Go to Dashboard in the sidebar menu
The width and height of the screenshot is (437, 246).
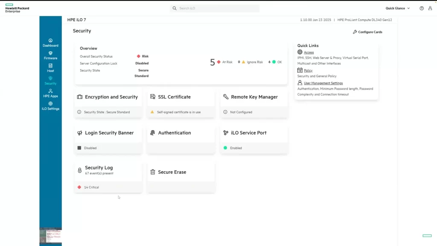pyautogui.click(x=50, y=43)
